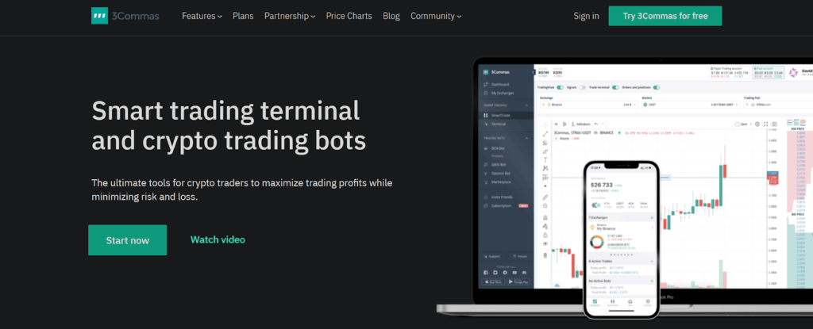Toggle the Trade terminal switch

pyautogui.click(x=615, y=87)
